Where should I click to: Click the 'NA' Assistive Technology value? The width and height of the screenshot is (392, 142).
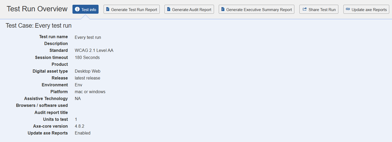tap(78, 99)
